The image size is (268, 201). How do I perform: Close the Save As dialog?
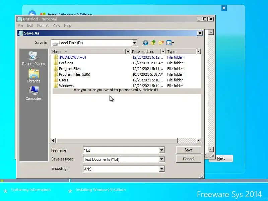click(x=200, y=33)
